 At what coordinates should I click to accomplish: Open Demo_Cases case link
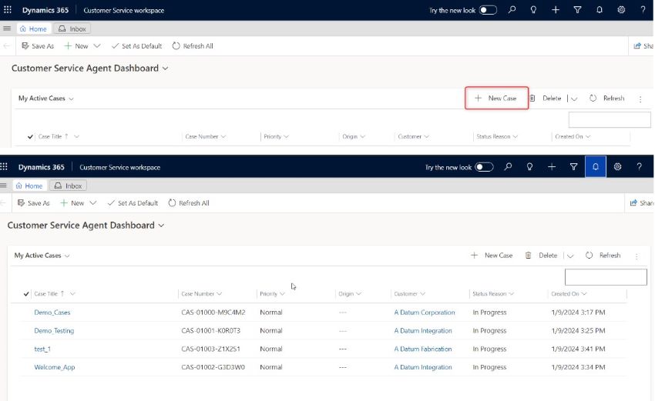(52, 312)
